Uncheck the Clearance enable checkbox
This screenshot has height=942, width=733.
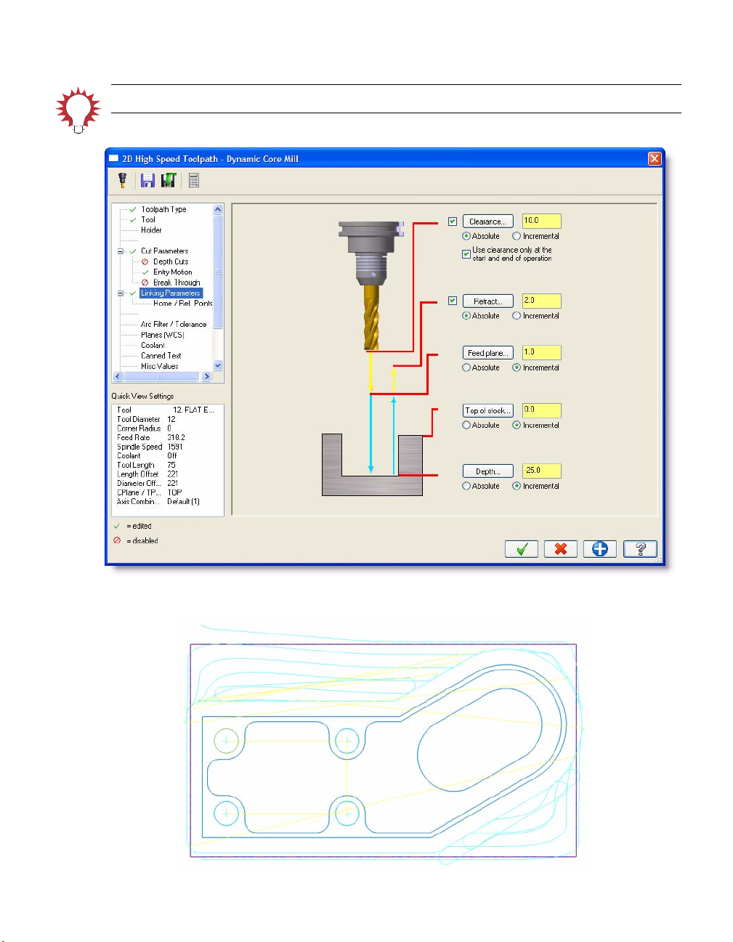point(453,222)
